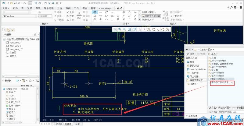Click the Save icon in quick access toolbar
Viewport: 244px width, 126px height.
pyautogui.click(x=15, y=3)
